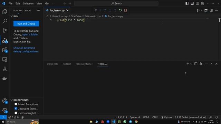This screenshot has width=221, height=124.
Task: Open editor More Actions ellipsis
Action: pos(217,10)
